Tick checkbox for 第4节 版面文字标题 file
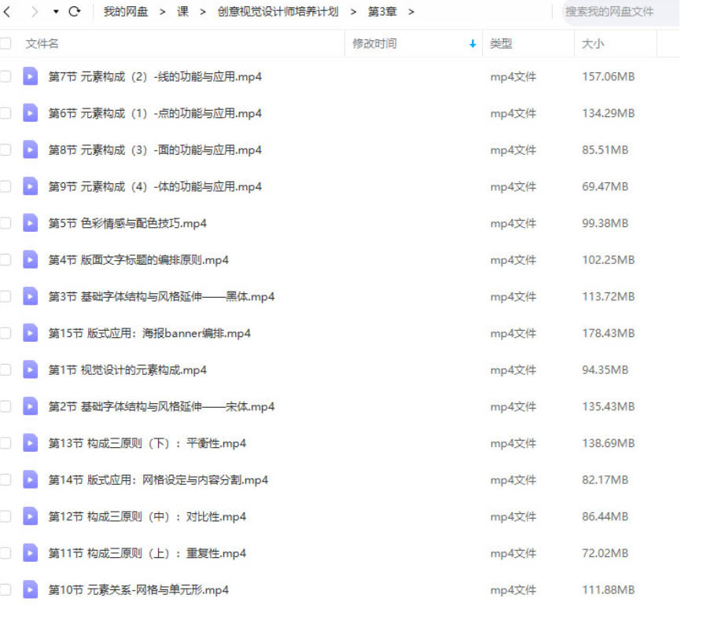The width and height of the screenshot is (725, 620). tap(5, 259)
